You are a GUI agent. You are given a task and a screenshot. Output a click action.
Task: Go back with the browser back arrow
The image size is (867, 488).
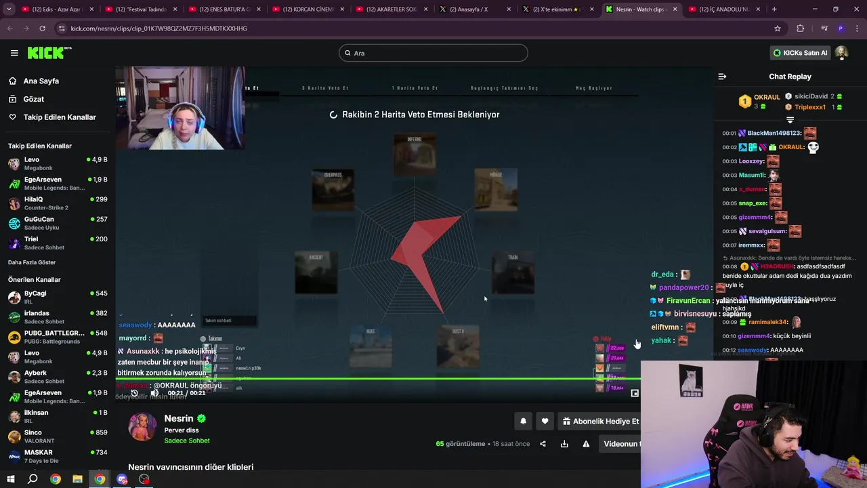click(x=10, y=28)
